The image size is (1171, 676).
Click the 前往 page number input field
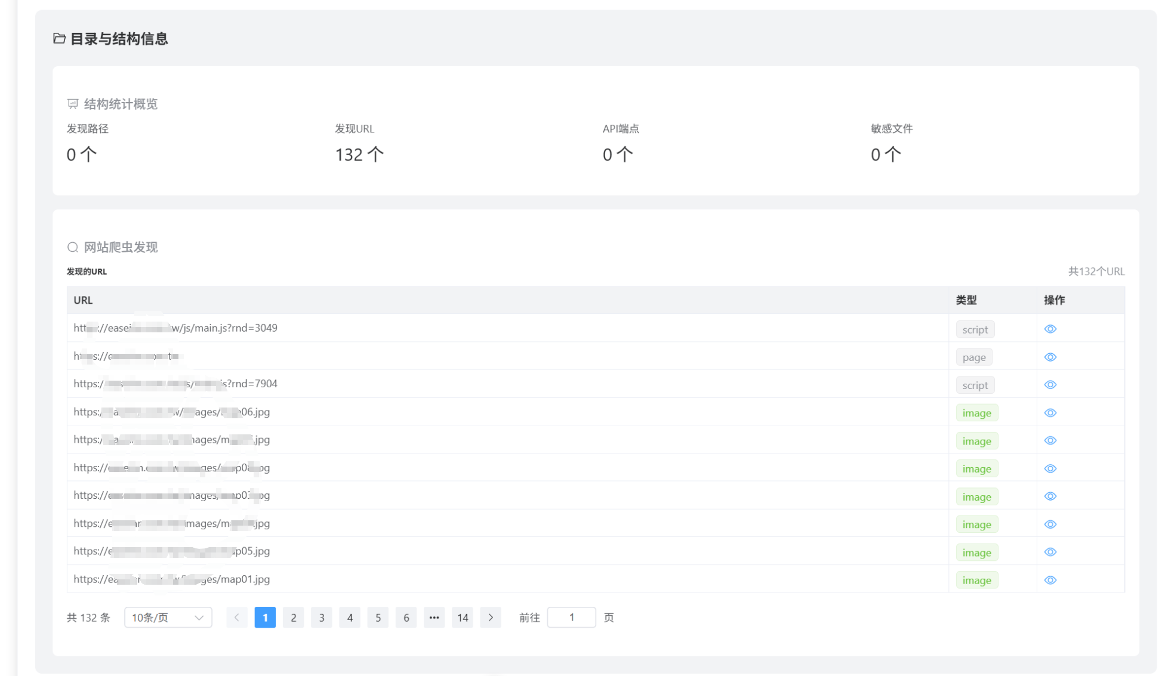coord(571,618)
